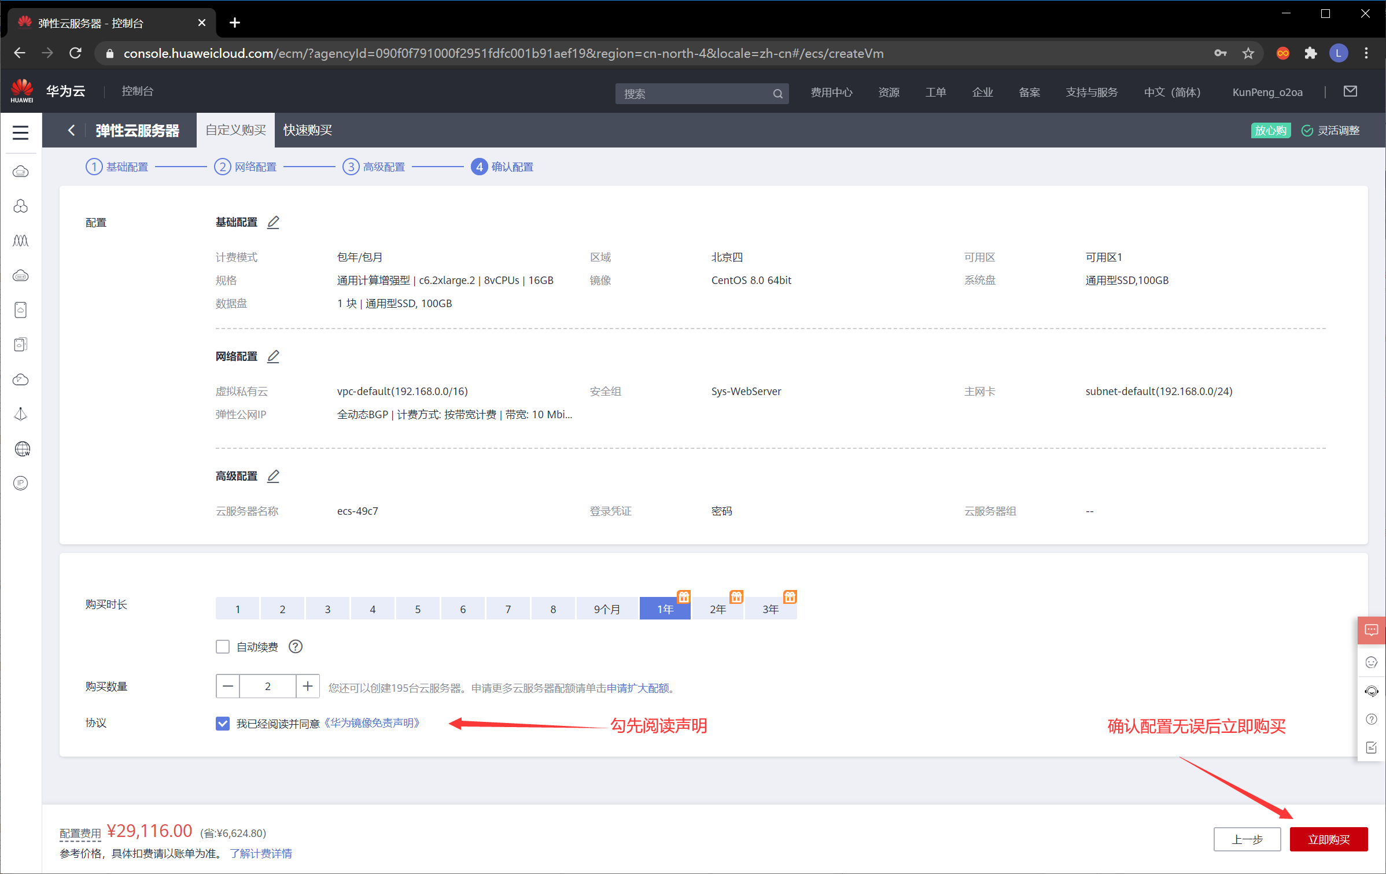Viewport: 1386px width, 874px height.
Task: Decrease purchase quantity with minus button
Action: tap(228, 687)
